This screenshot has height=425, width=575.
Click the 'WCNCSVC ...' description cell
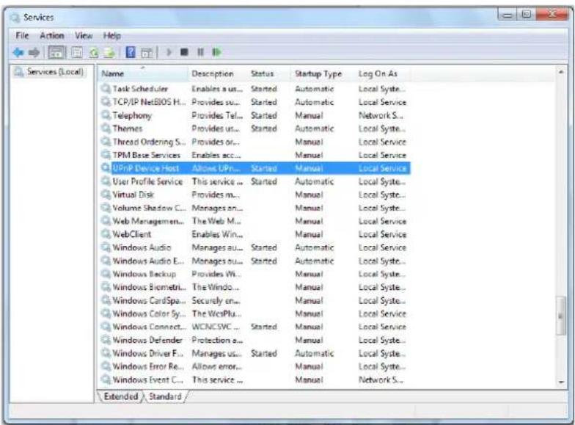(x=216, y=327)
